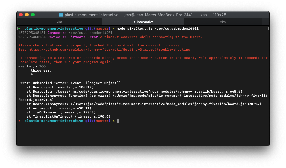Open the johnny-five GitHub troubleshooting URL
Image resolution: width=286 pixels, height=168 pixels.
[x=109, y=49]
